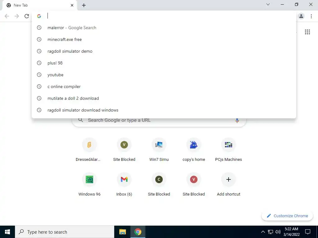This screenshot has height=238, width=318.
Task: Open the clock showing 5:22 AM
Action: point(291,232)
